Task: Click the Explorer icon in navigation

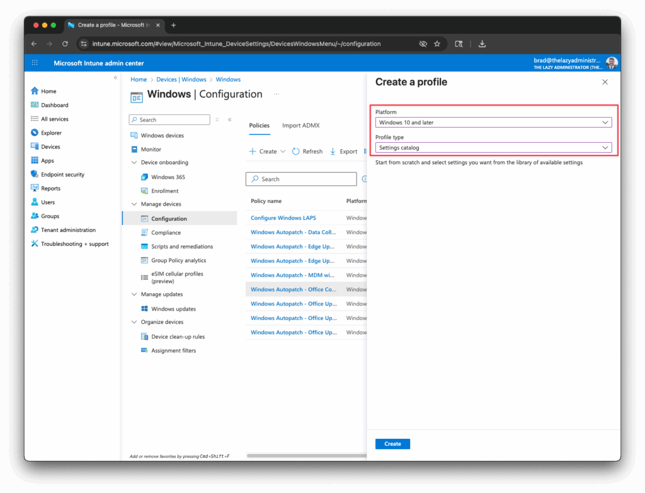Action: (x=35, y=132)
